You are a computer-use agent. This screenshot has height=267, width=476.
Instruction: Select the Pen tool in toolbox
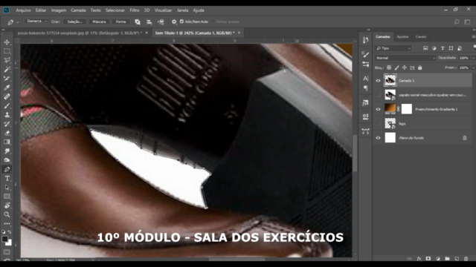point(7,169)
